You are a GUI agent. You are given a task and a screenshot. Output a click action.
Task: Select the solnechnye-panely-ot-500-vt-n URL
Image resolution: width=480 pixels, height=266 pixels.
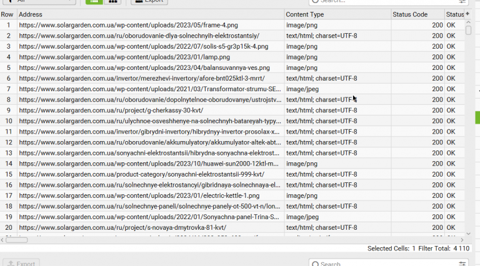(x=149, y=207)
